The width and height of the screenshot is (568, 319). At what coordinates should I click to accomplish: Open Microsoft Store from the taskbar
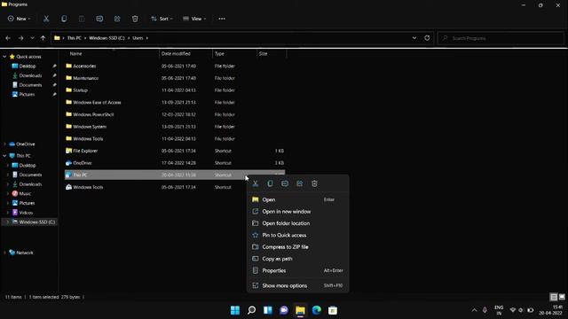coord(333,310)
